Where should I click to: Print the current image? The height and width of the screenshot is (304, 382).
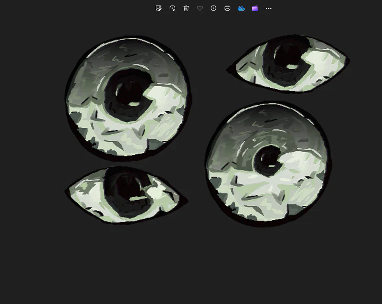click(228, 9)
